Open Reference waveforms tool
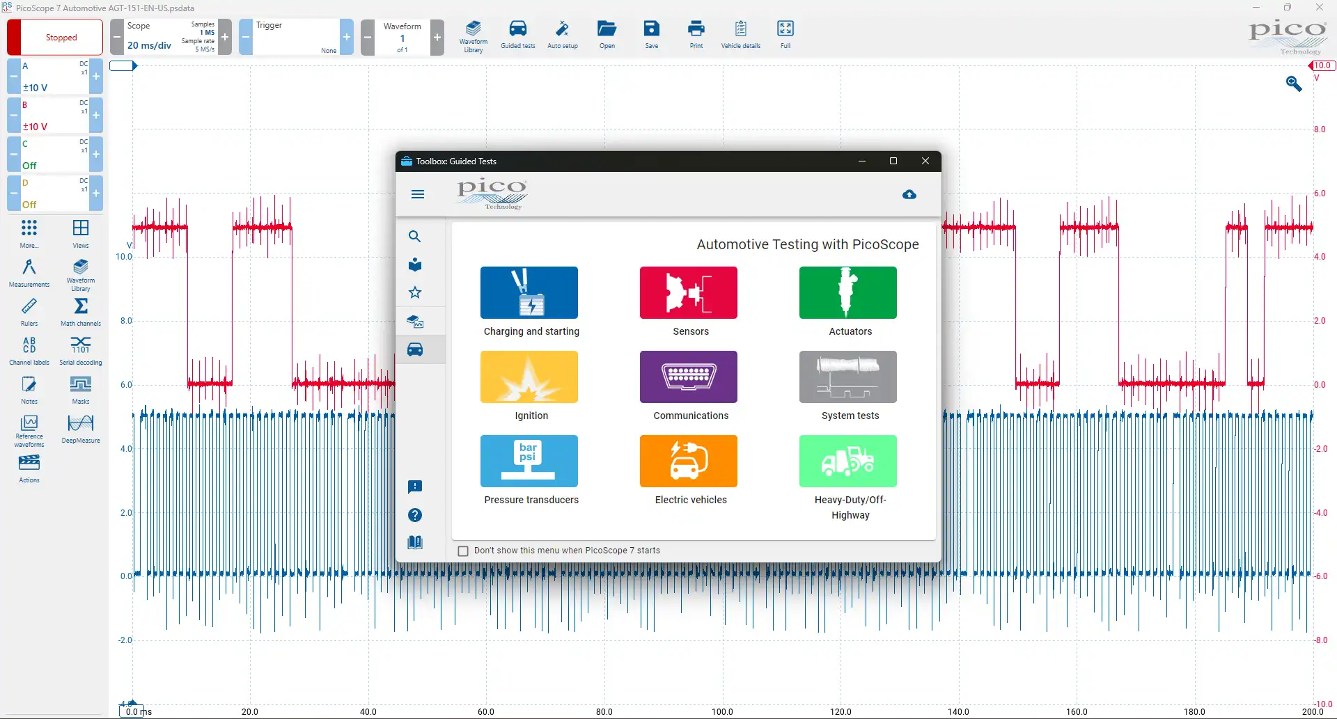Image resolution: width=1337 pixels, height=719 pixels. pos(29,432)
